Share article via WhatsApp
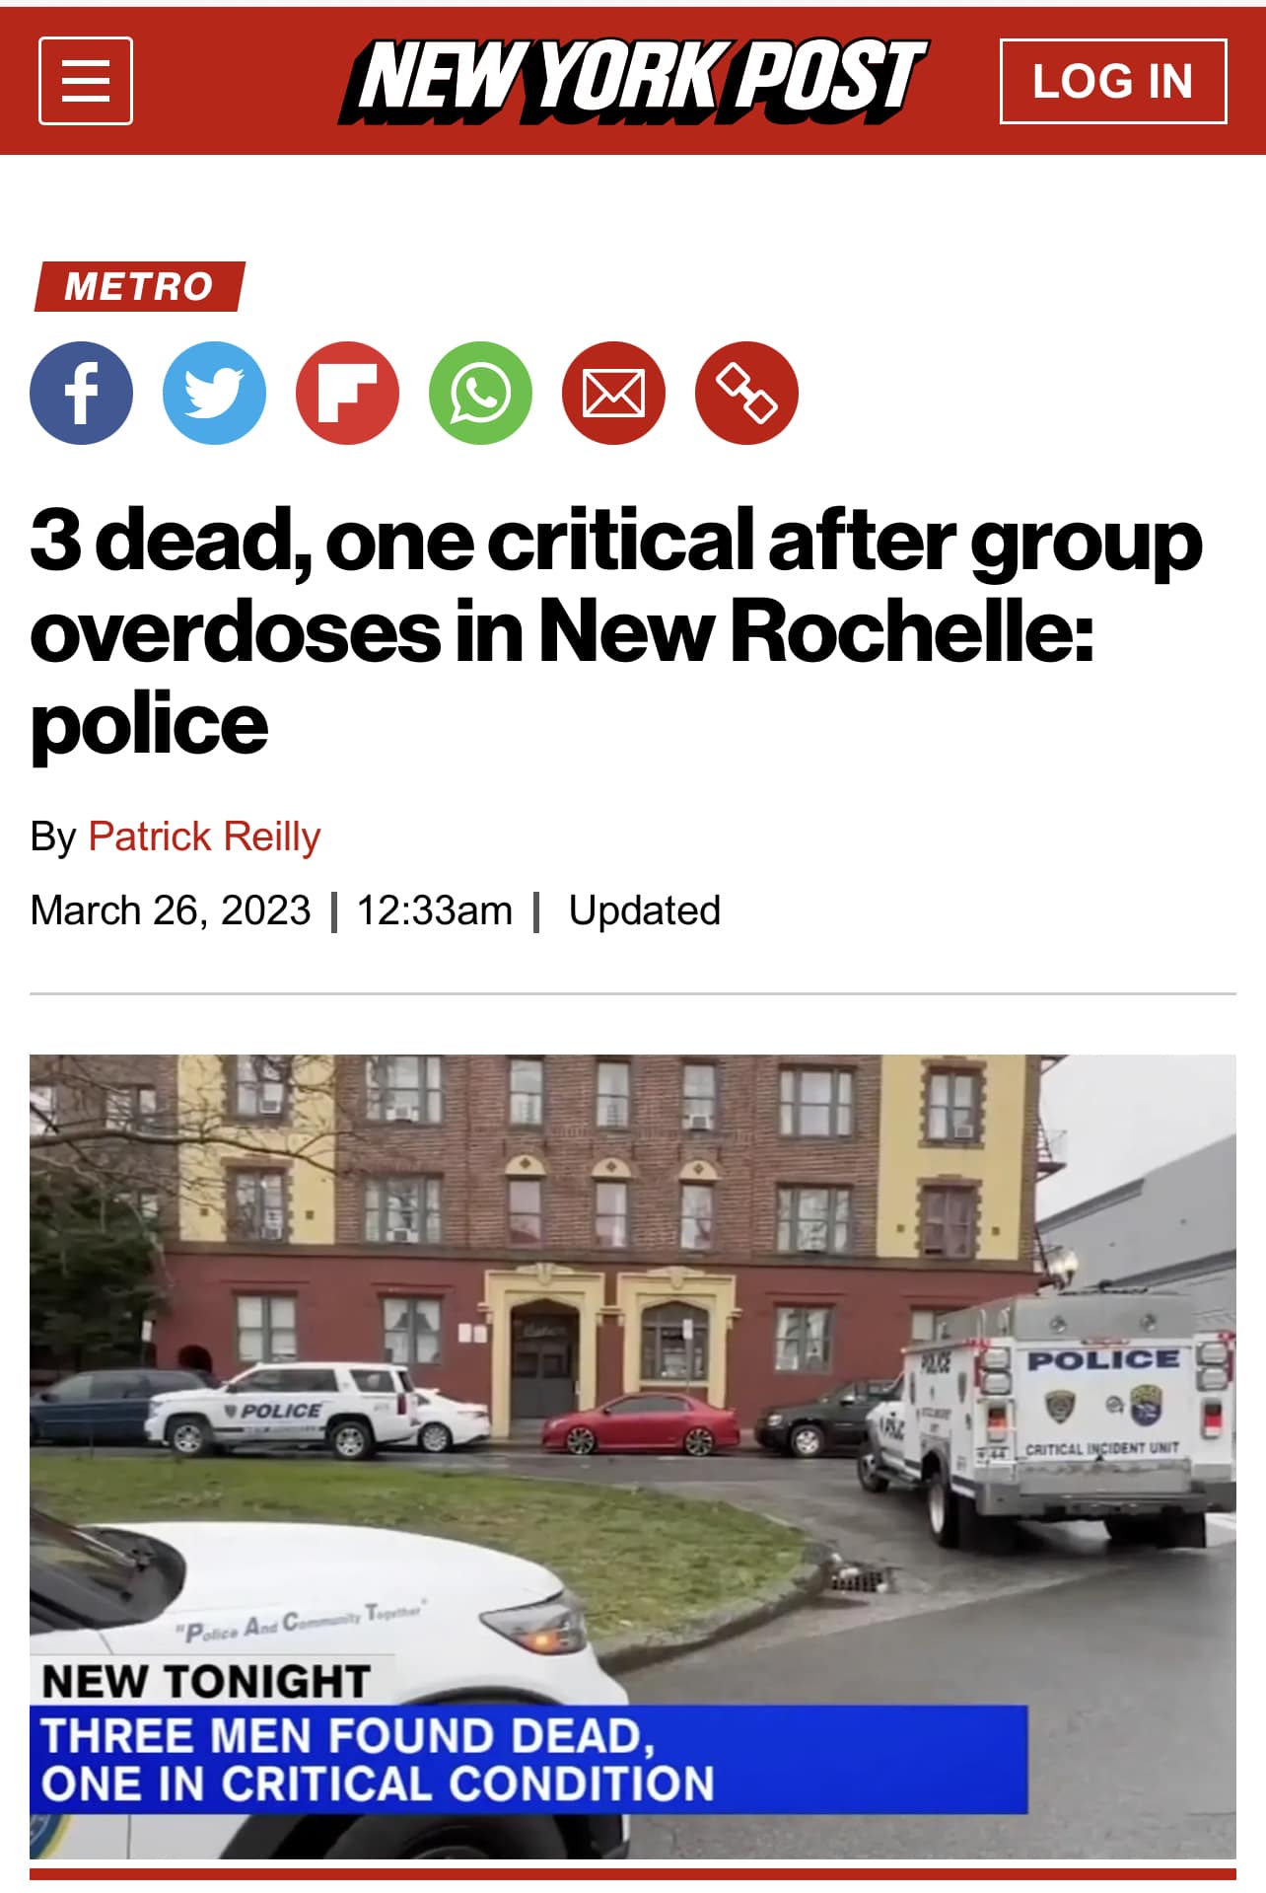The width and height of the screenshot is (1266, 1893). [480, 393]
